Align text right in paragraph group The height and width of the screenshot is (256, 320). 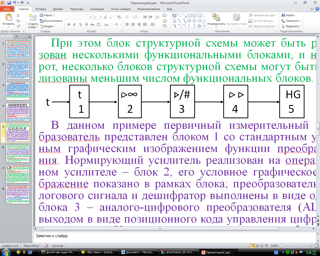click(x=139, y=24)
